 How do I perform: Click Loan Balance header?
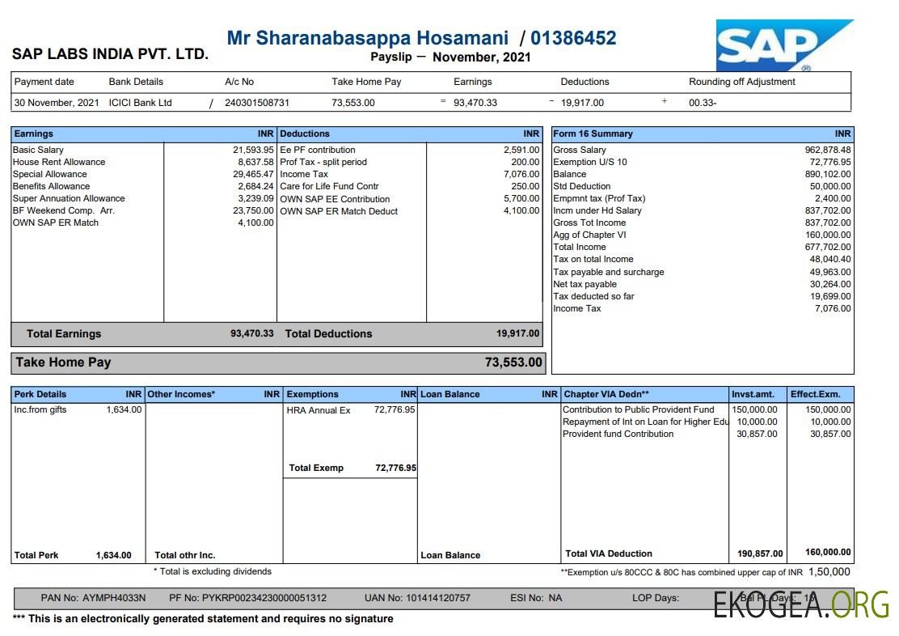tap(449, 394)
